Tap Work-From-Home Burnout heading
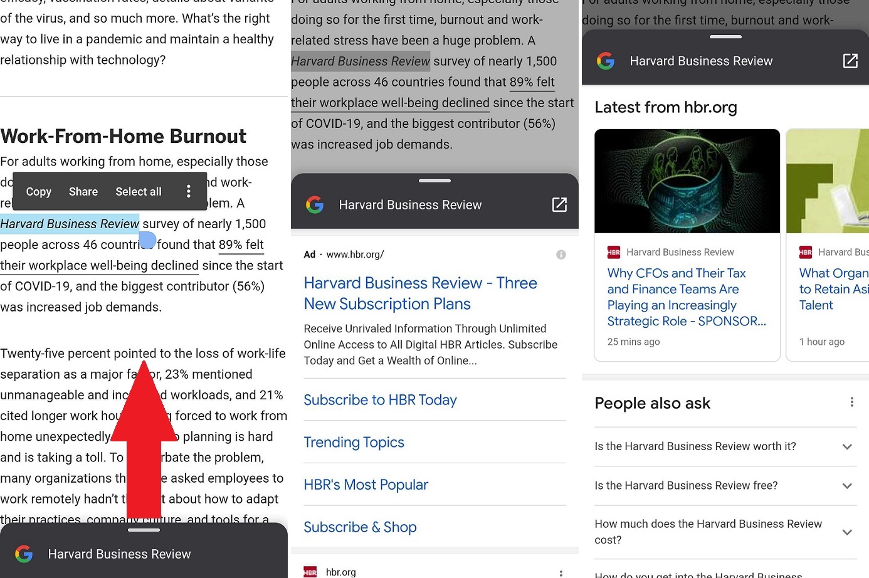 point(124,136)
